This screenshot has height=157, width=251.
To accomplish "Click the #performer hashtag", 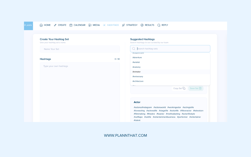I will point(182,117).
